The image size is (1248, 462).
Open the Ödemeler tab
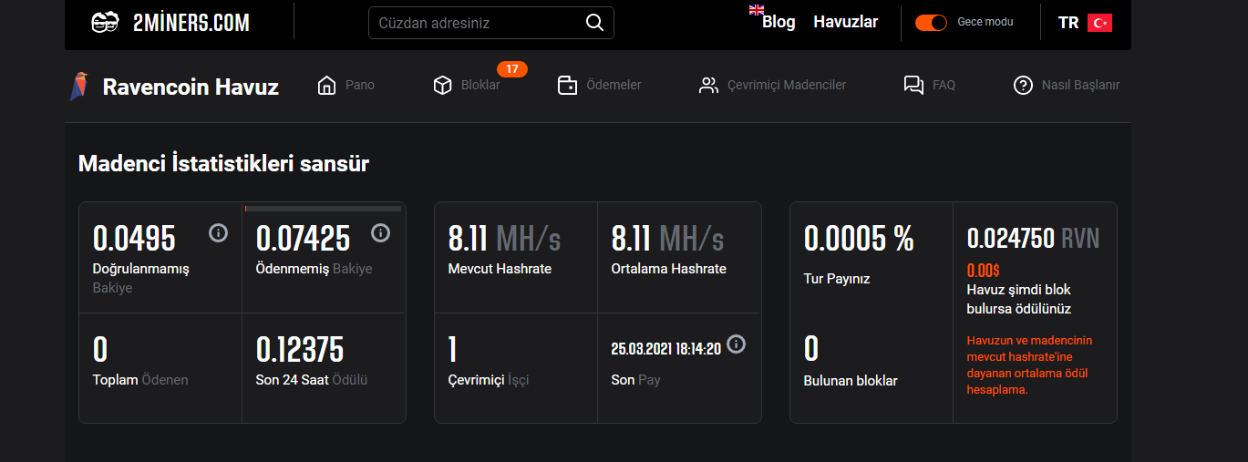[600, 86]
